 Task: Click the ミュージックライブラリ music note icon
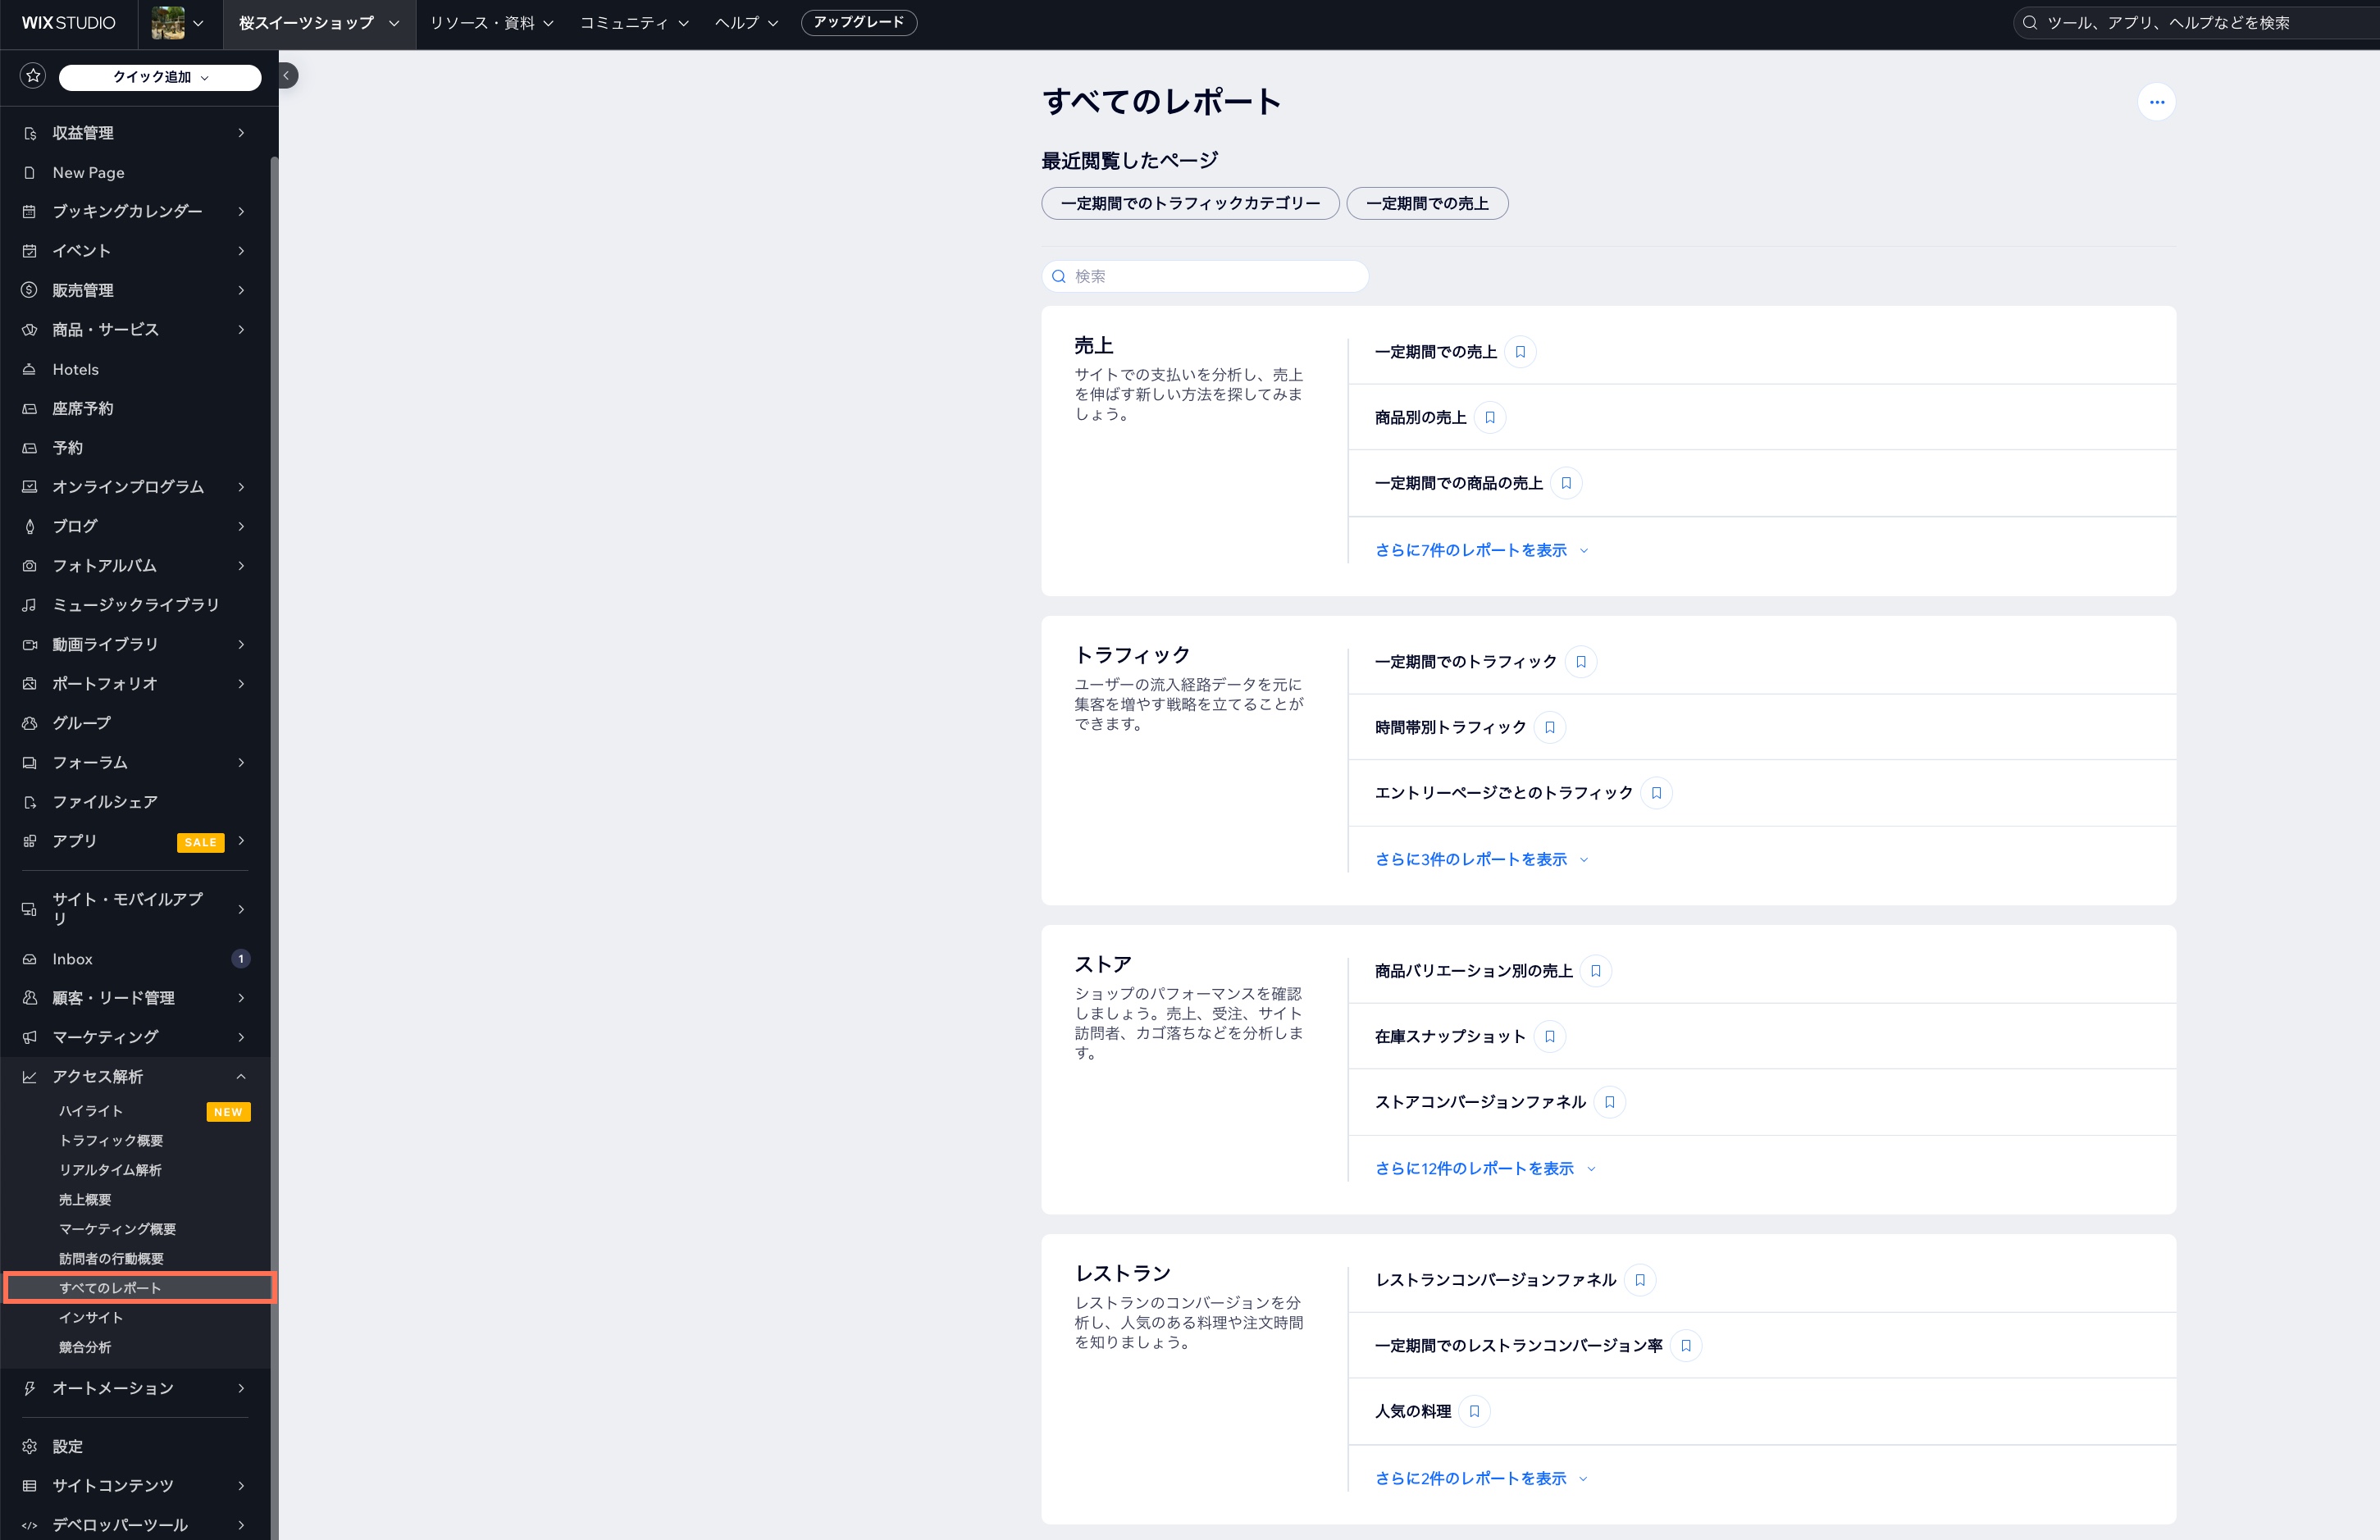coord(30,605)
